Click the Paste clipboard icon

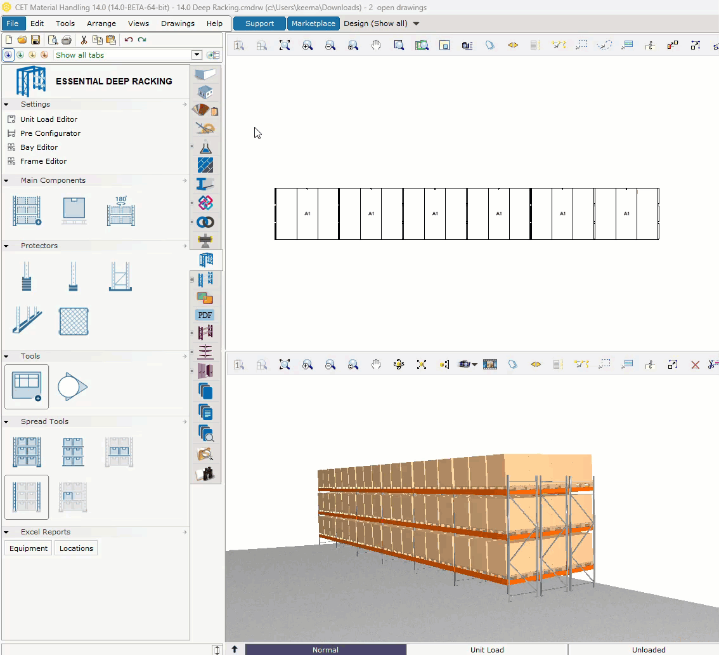(111, 40)
